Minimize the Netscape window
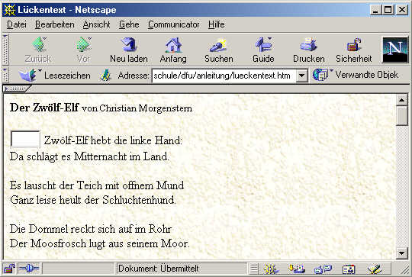 tap(375, 10)
